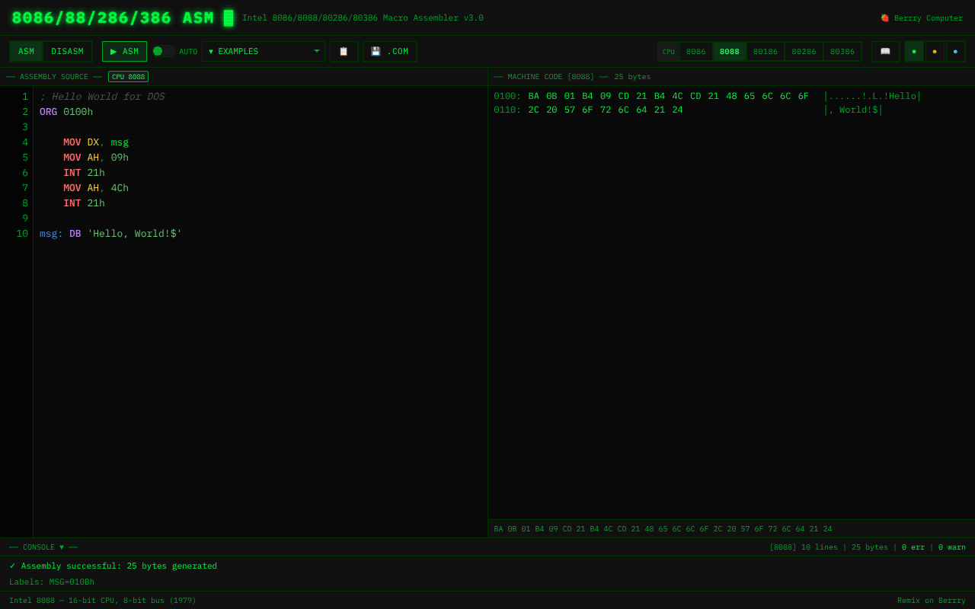Click the clipboard copy icon

(344, 52)
